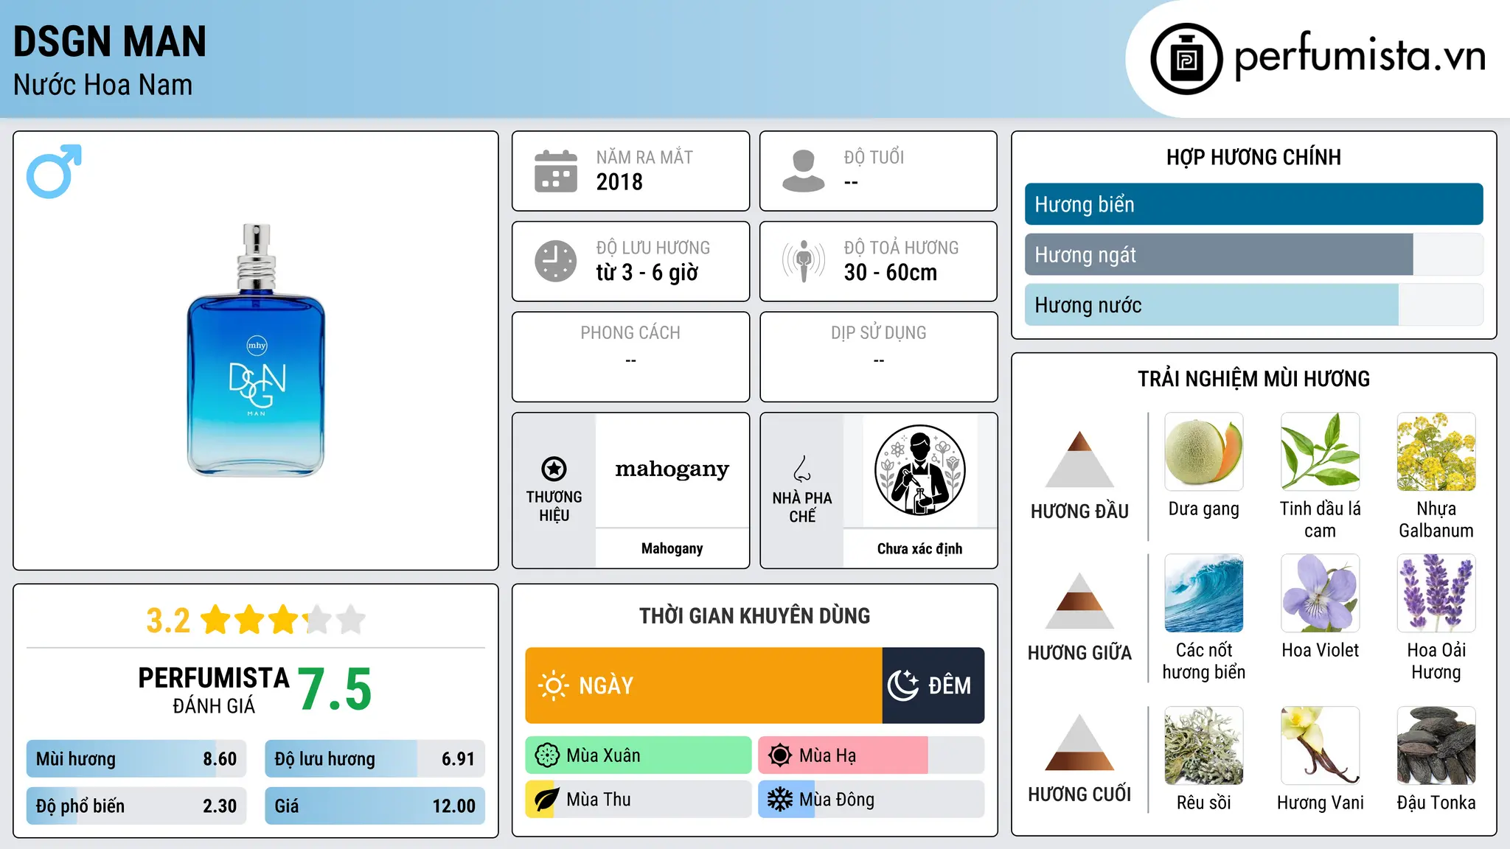Click the flower icon for Mùa Xuân
The image size is (1510, 849).
coord(546,755)
